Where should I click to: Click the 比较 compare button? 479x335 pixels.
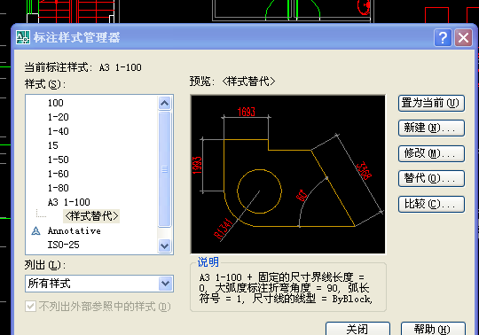point(431,204)
